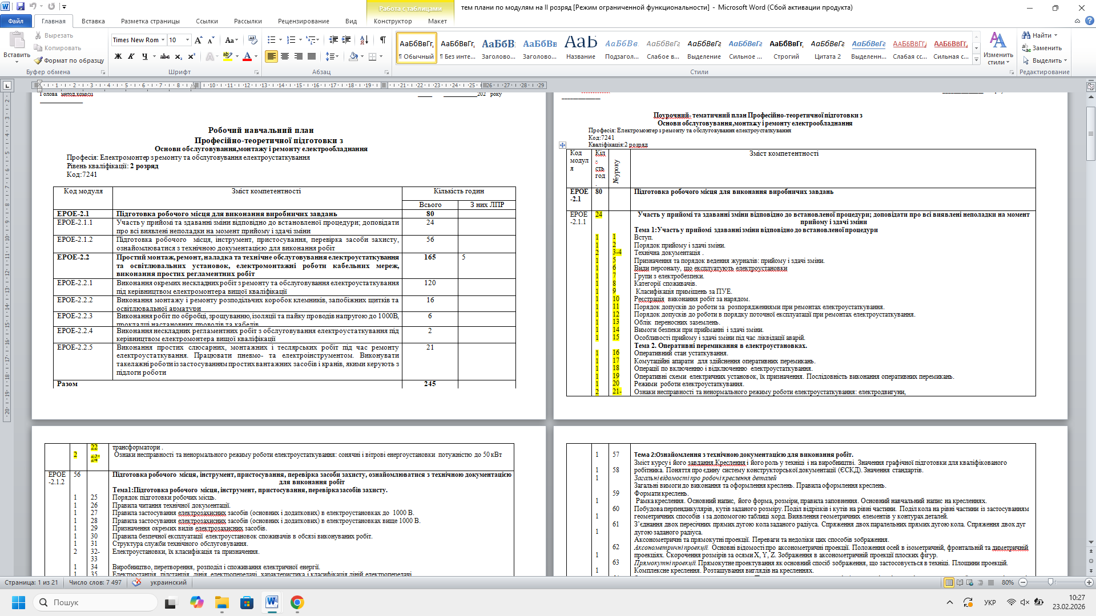
Task: Toggle left text alignment
Action: (271, 56)
